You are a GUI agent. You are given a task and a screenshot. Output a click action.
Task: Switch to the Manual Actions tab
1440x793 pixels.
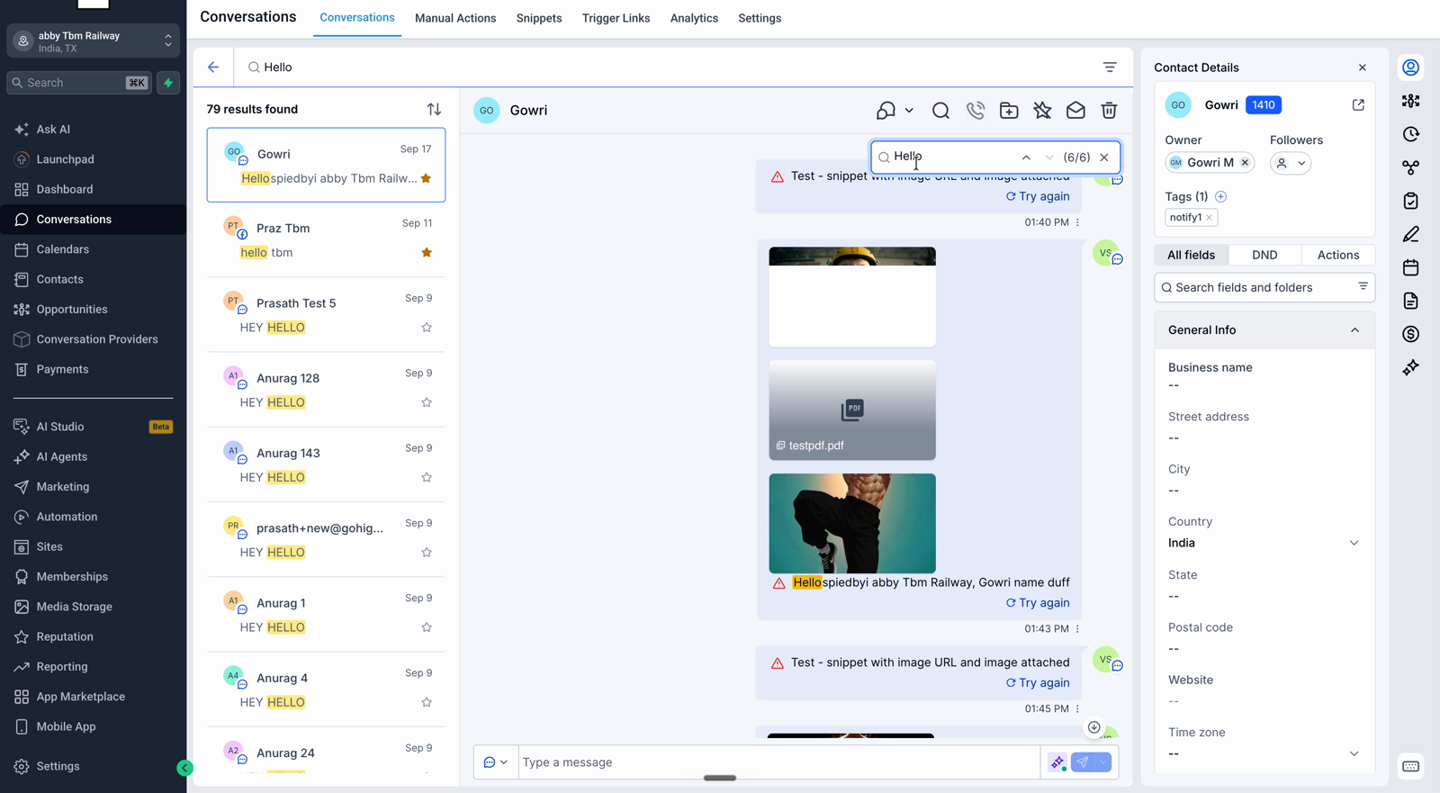[455, 18]
